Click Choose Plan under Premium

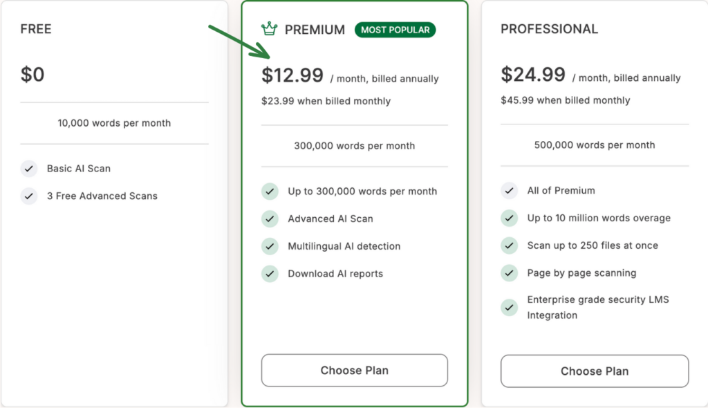click(x=354, y=371)
